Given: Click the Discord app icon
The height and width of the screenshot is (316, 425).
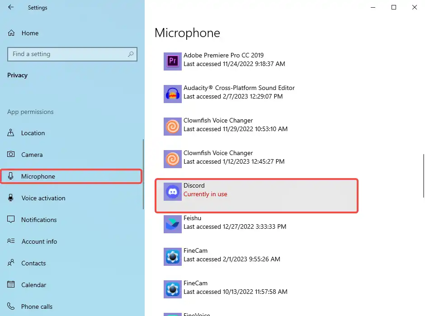Looking at the screenshot, I should click(x=173, y=192).
